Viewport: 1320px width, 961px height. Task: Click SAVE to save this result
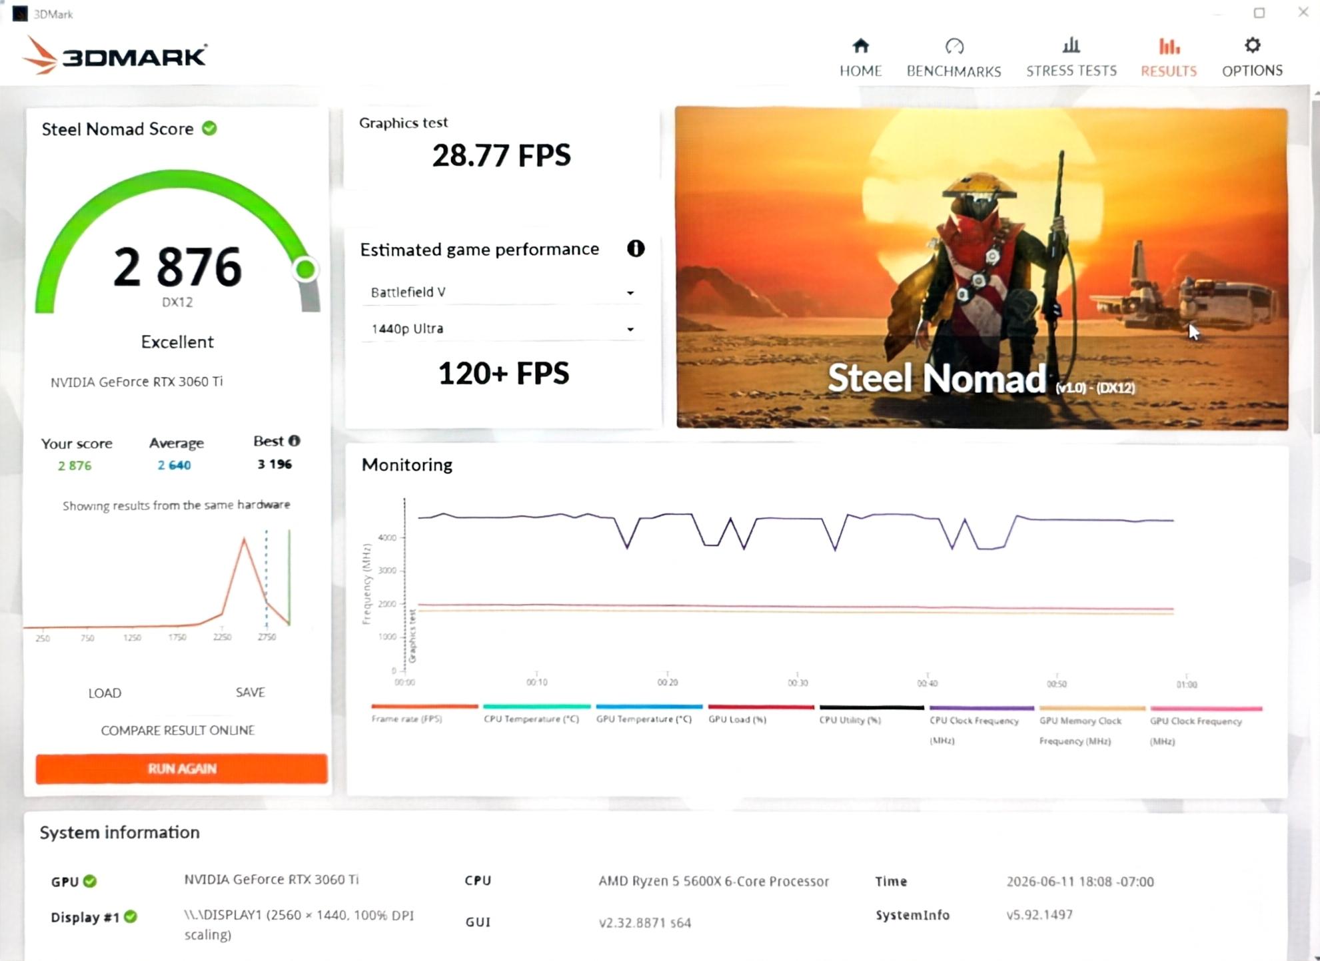click(251, 692)
